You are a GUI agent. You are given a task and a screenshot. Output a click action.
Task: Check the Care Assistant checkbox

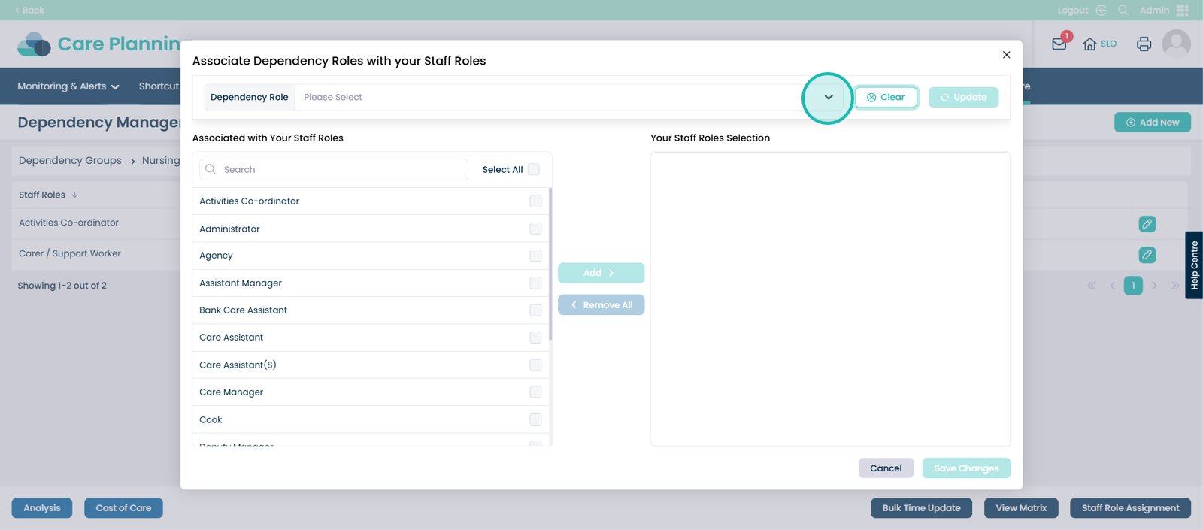pos(535,338)
